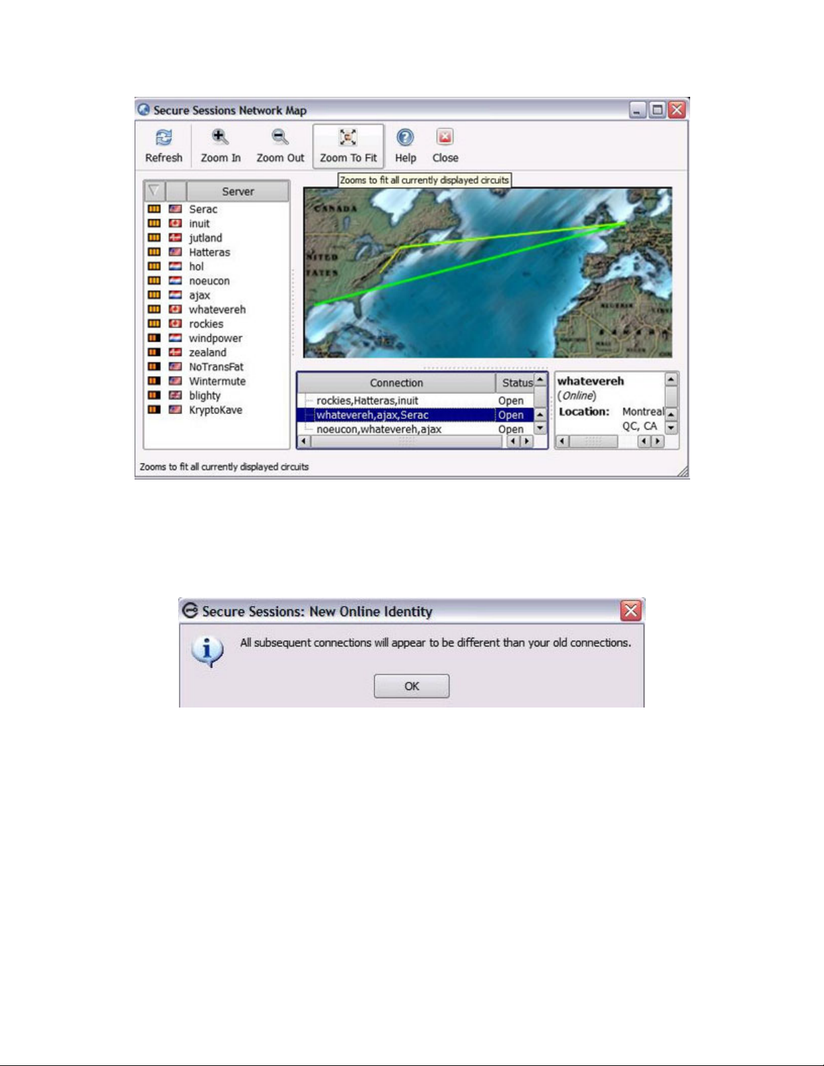Sort servers by the Server column header
This screenshot has width=824, height=1066.
[237, 192]
